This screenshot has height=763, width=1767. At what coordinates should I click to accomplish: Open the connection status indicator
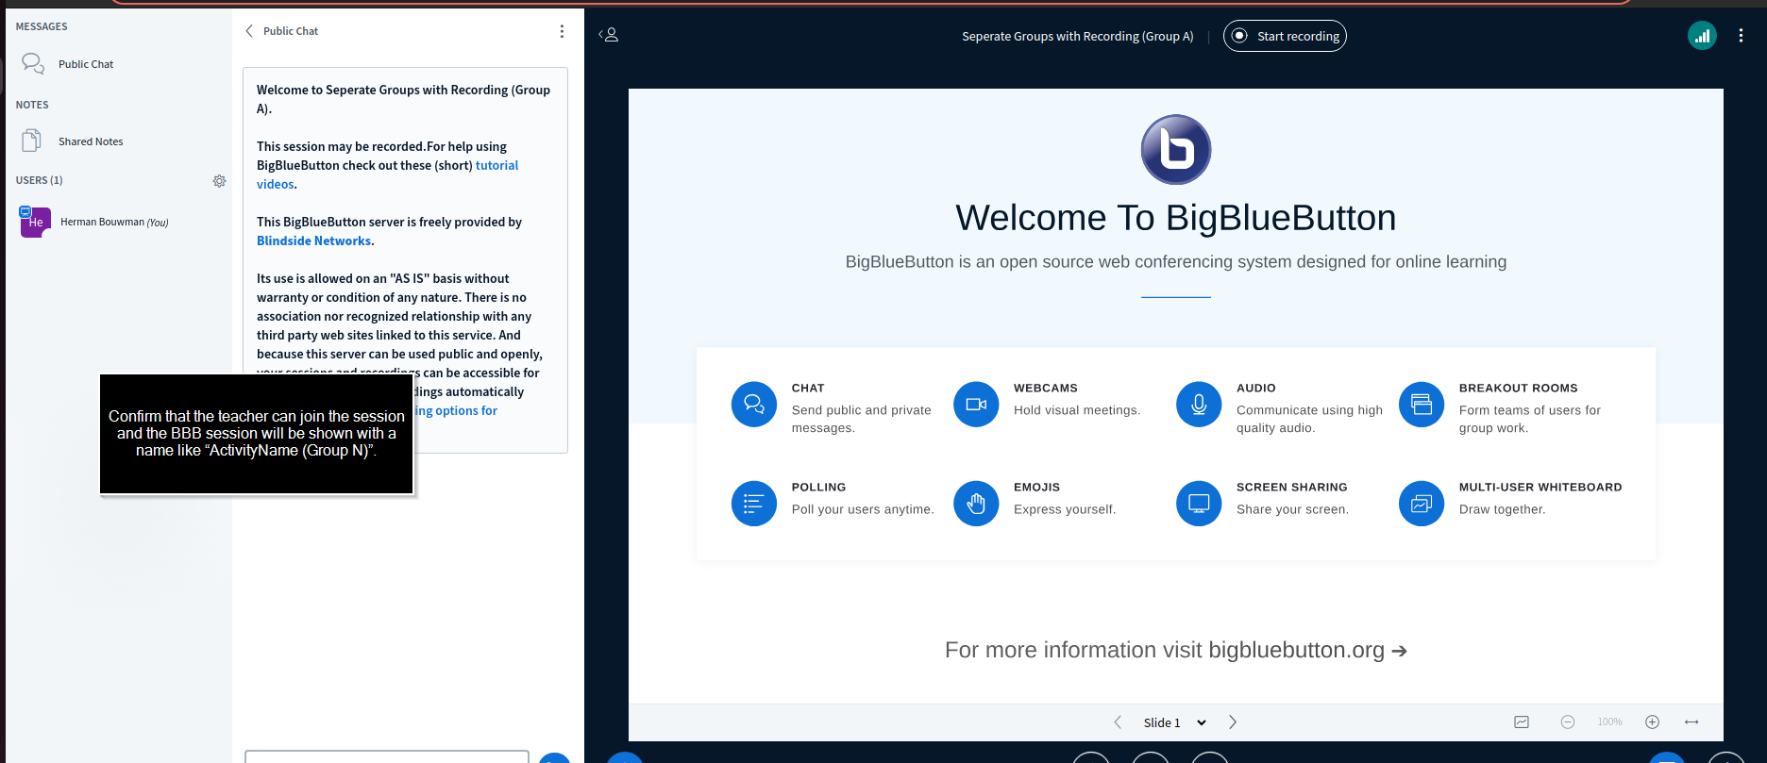tap(1702, 36)
